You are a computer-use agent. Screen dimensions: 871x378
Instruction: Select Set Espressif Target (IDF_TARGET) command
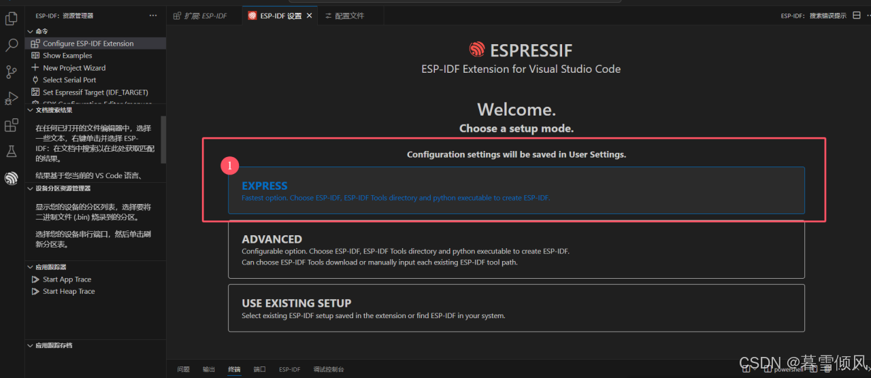(95, 92)
